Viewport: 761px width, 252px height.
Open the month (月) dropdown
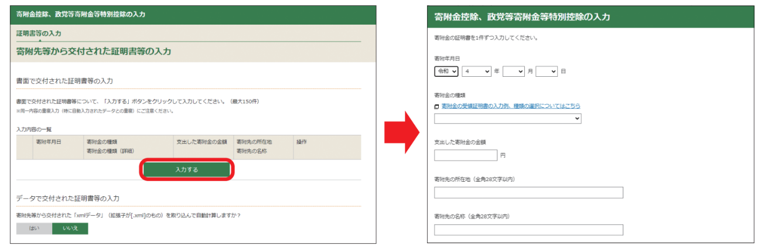tap(513, 71)
